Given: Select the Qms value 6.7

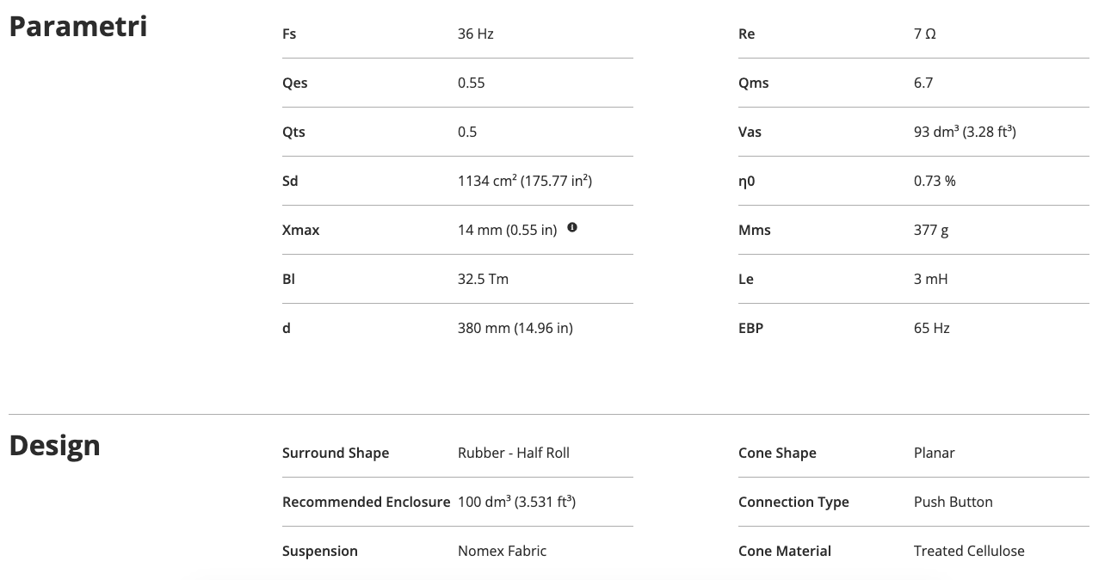Looking at the screenshot, I should (x=923, y=83).
